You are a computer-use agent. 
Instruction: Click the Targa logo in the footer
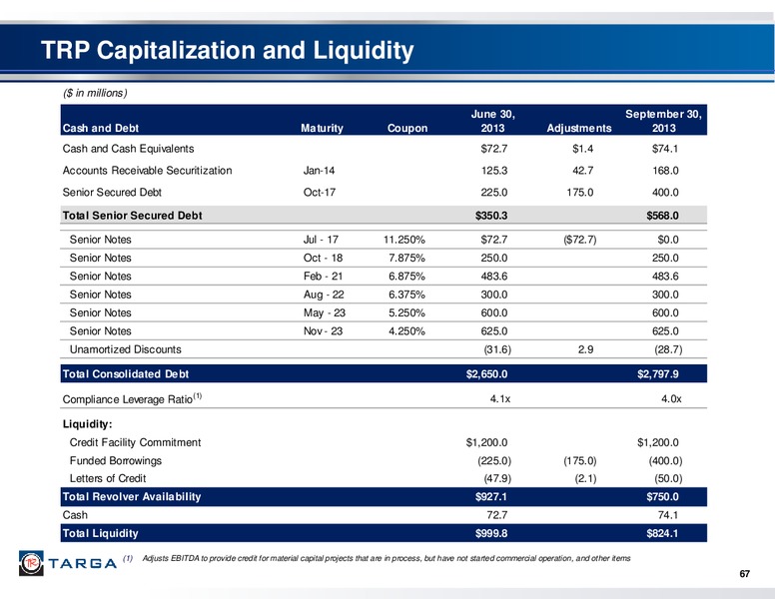coord(68,563)
